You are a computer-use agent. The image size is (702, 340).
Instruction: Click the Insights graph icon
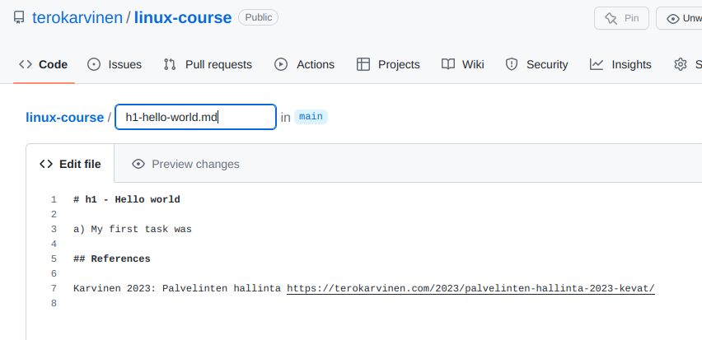point(597,64)
